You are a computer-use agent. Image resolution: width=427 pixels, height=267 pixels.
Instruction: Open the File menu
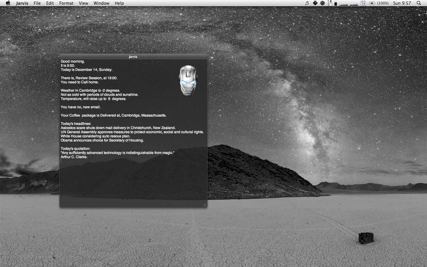pyautogui.click(x=37, y=3)
